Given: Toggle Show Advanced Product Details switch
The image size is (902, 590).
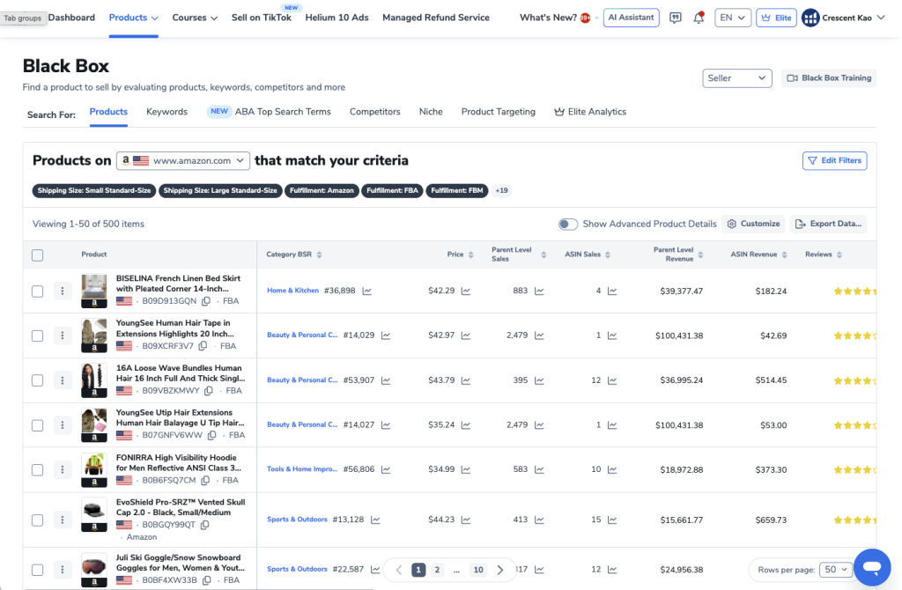Looking at the screenshot, I should (x=568, y=224).
